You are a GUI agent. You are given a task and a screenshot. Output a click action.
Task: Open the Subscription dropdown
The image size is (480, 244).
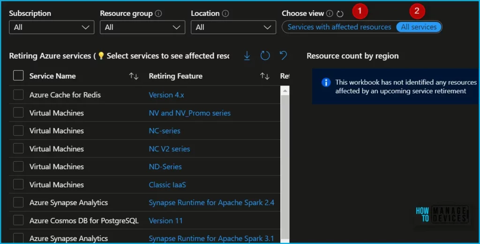tap(52, 27)
